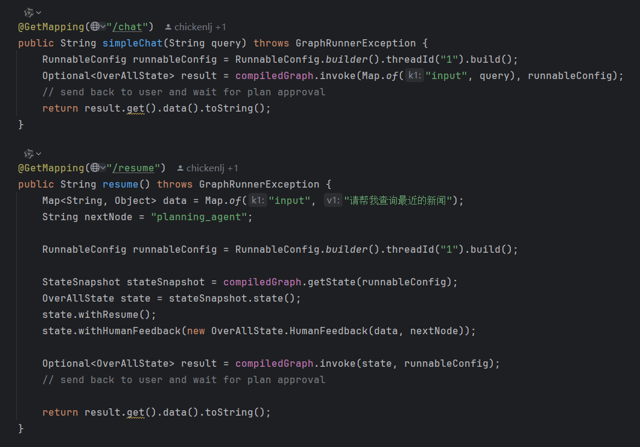Open the globe URL icon beside "/chat"

[95, 27]
